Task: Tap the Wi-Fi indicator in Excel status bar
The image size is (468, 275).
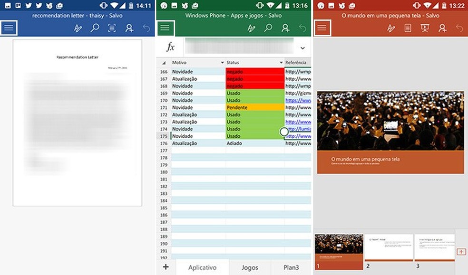Action: [x=270, y=5]
